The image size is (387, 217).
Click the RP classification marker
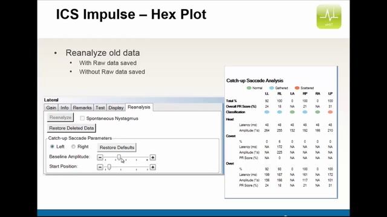click(305, 112)
